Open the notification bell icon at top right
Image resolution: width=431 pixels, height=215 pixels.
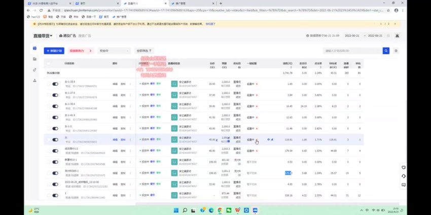(397, 35)
